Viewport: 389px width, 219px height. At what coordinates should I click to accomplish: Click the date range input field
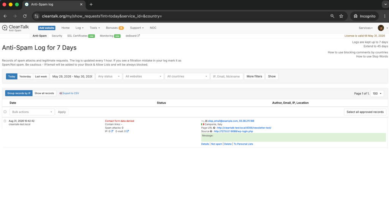tap(72, 76)
